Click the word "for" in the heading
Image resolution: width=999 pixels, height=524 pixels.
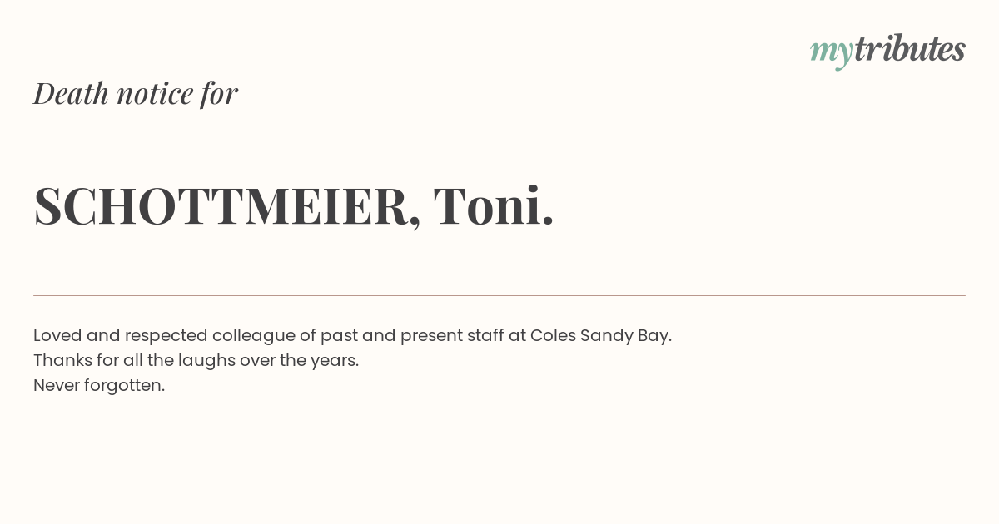point(220,93)
